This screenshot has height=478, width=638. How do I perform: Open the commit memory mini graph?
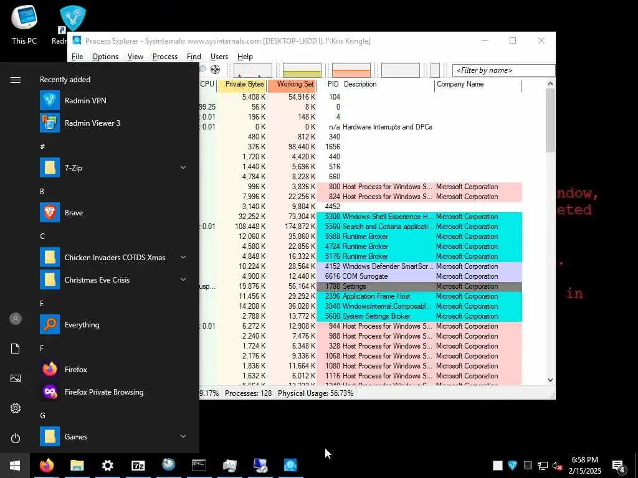(302, 70)
